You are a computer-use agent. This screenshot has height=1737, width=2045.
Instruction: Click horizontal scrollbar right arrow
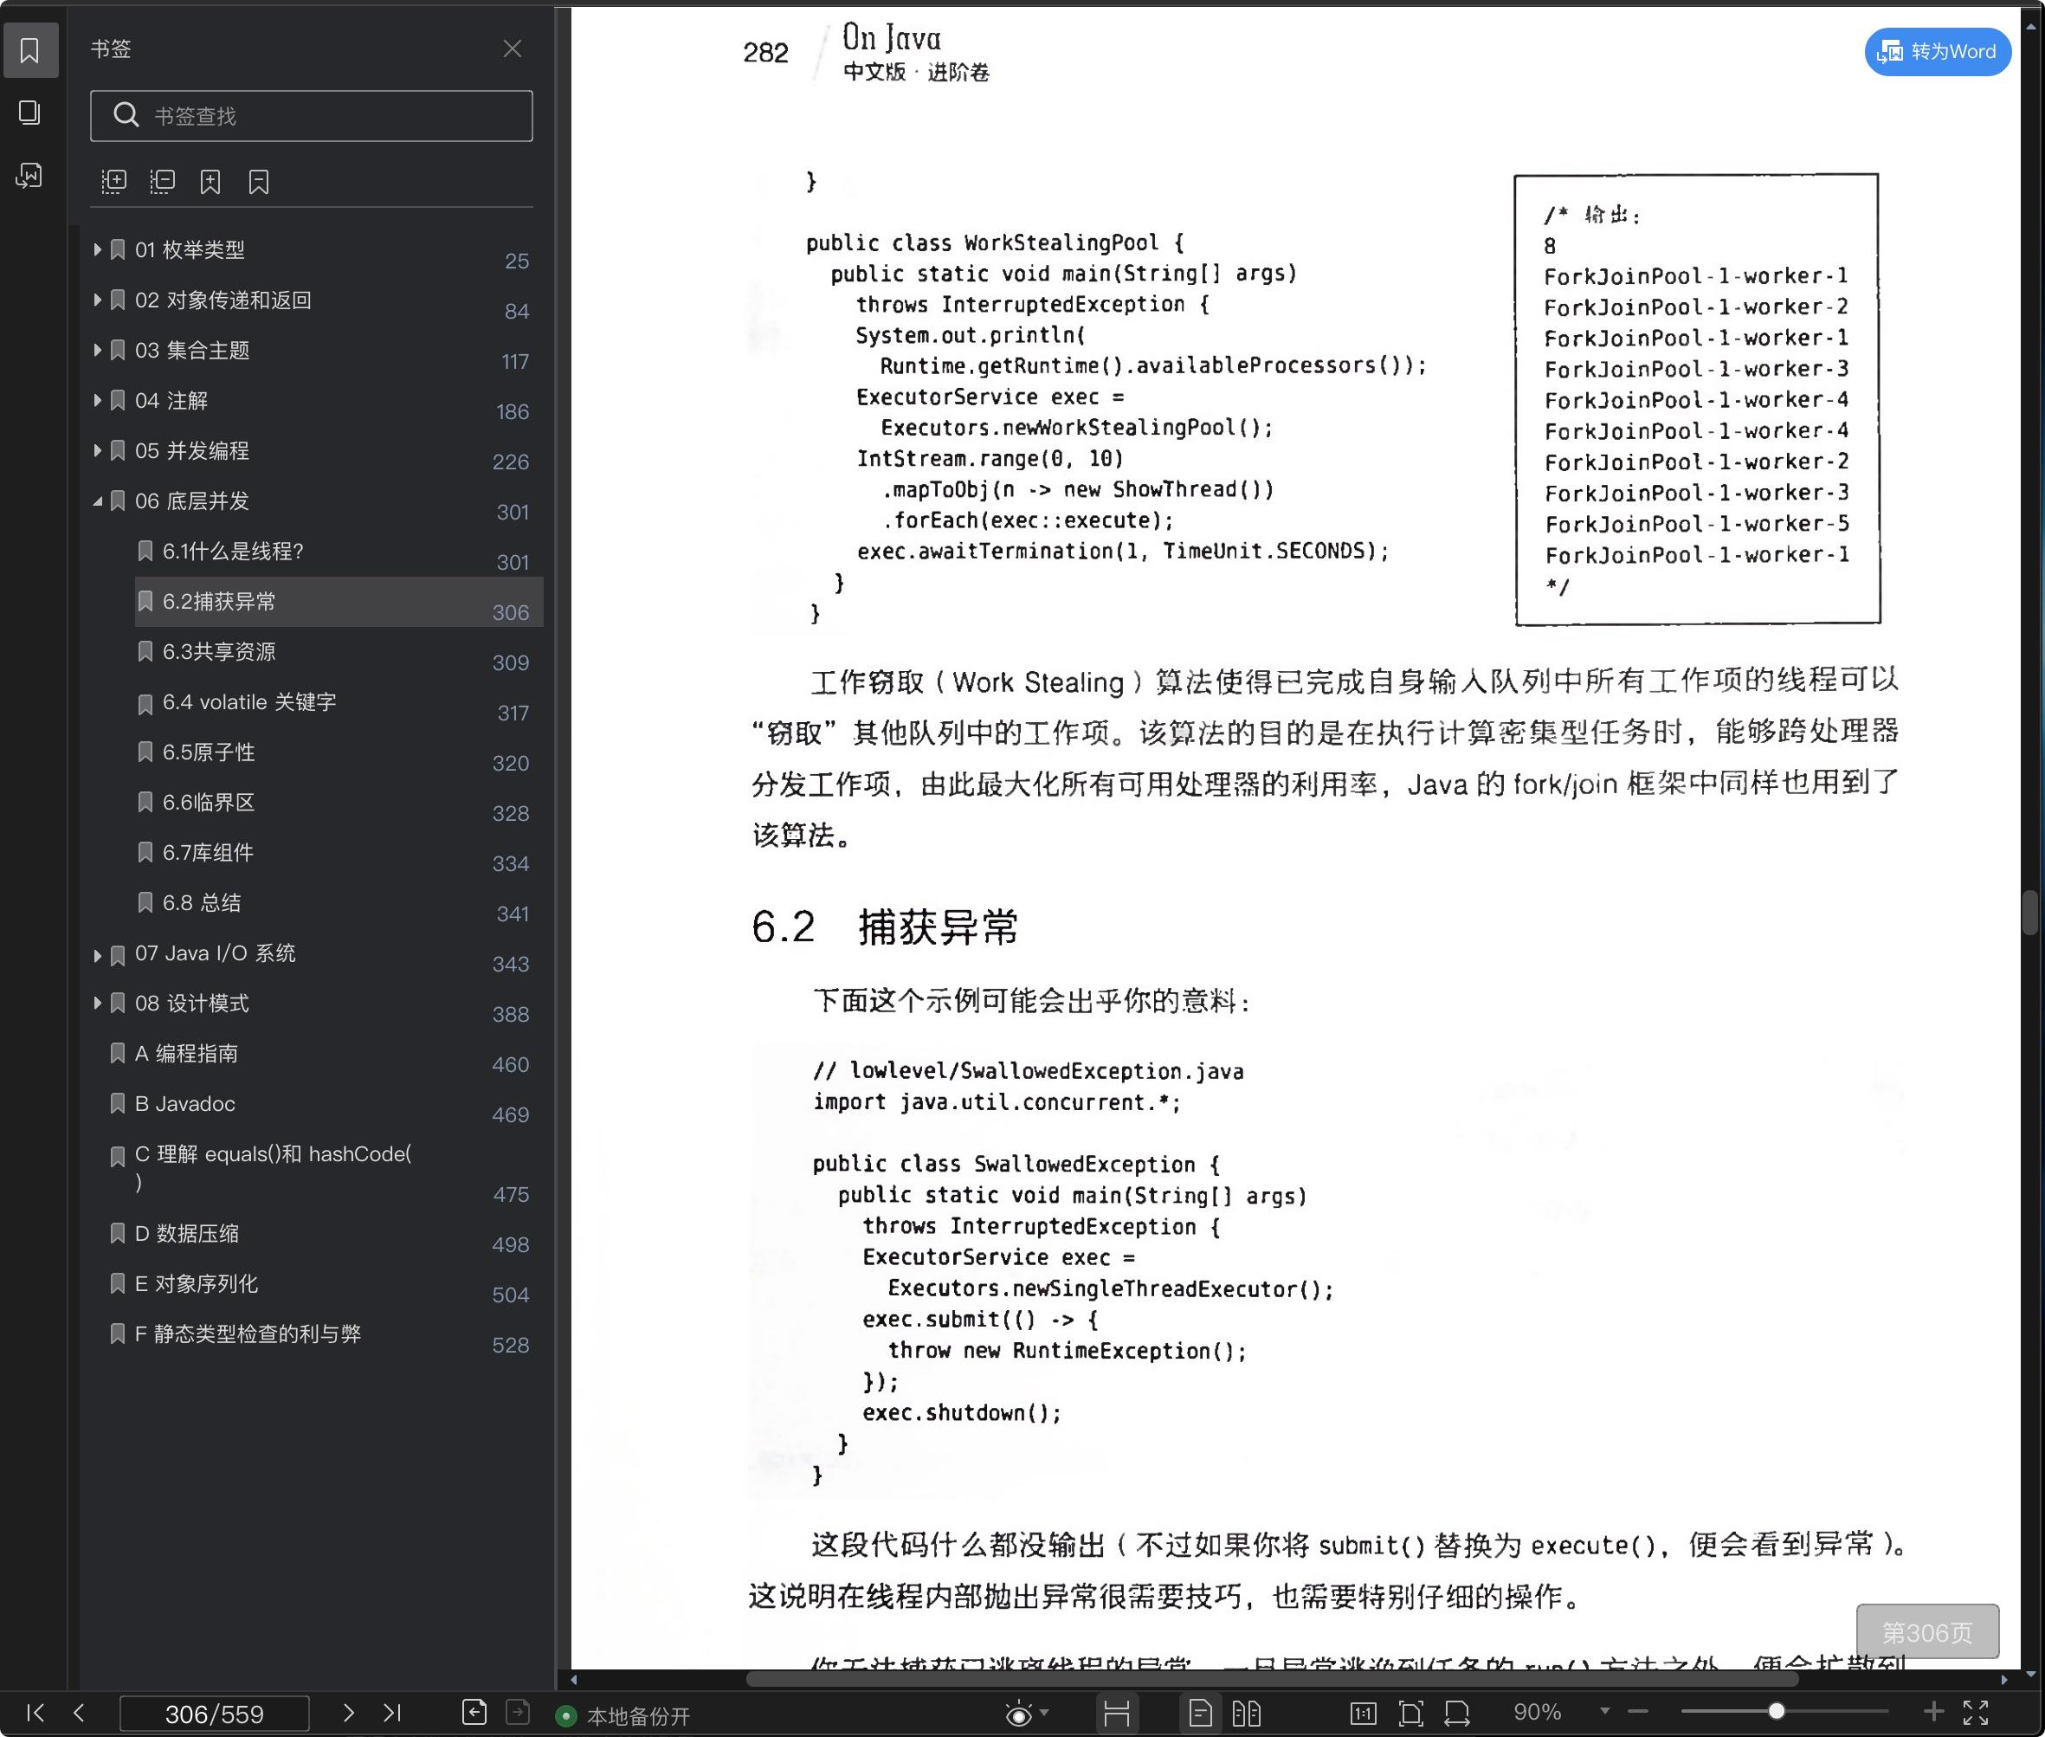pyautogui.click(x=2004, y=1680)
